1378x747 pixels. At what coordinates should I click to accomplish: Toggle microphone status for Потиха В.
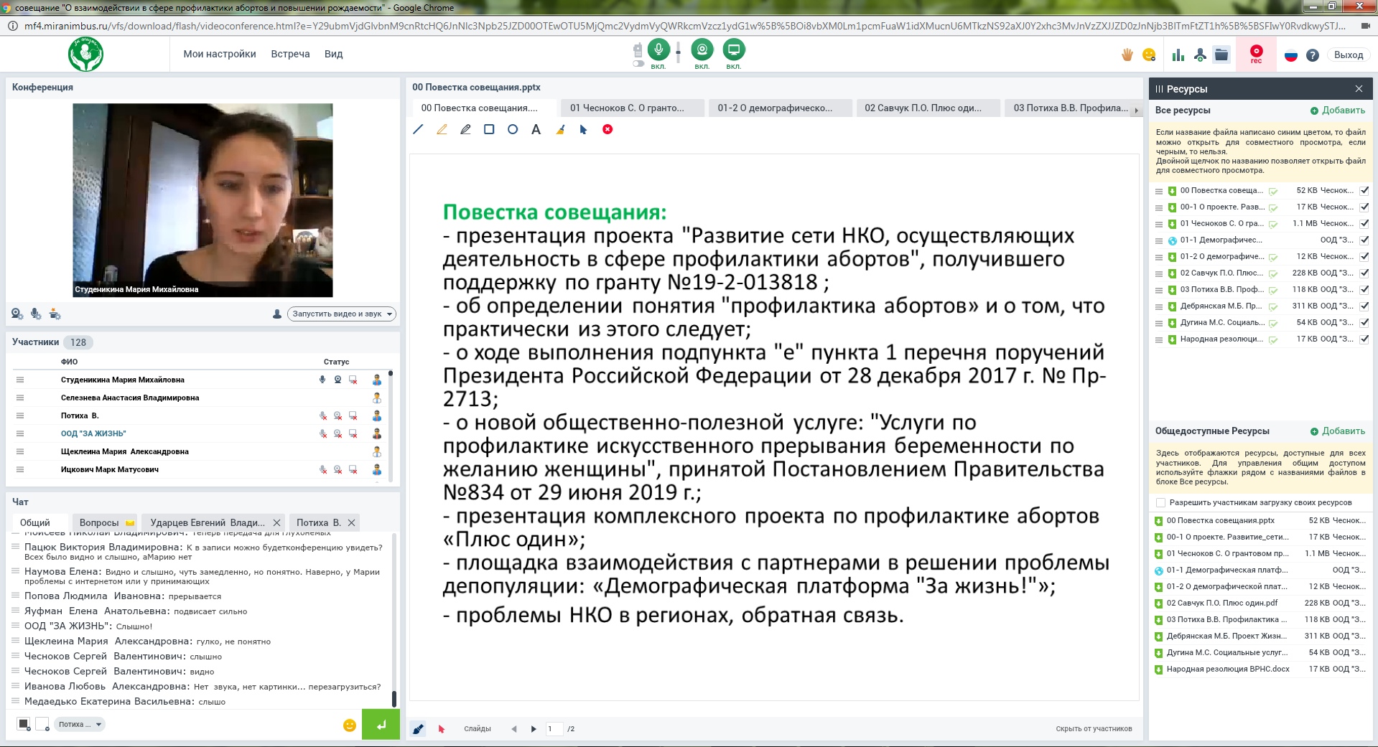323,415
